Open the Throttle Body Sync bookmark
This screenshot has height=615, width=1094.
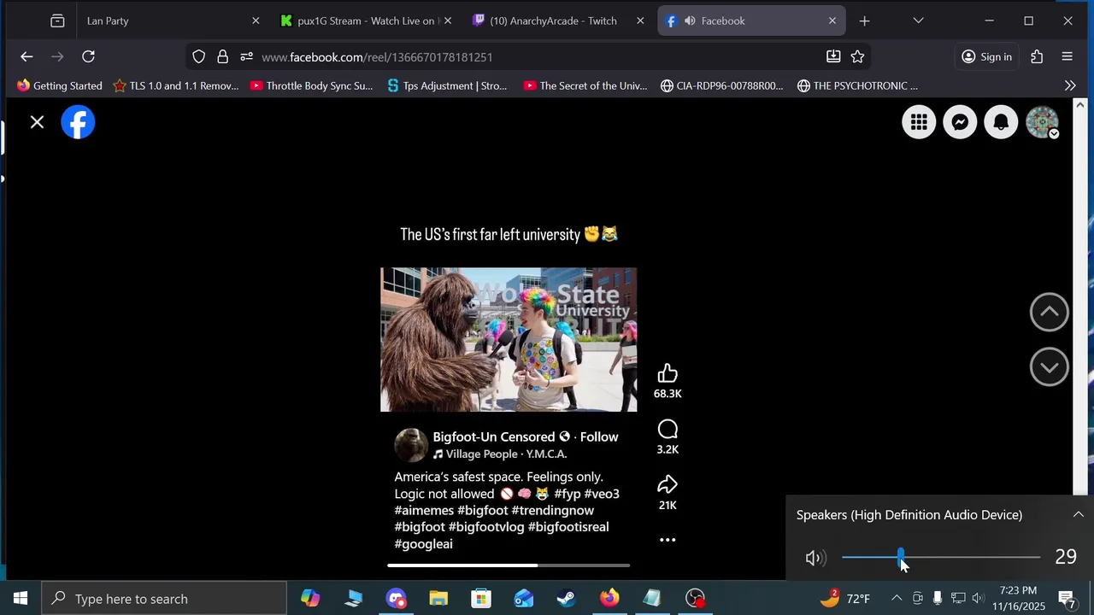tap(311, 85)
